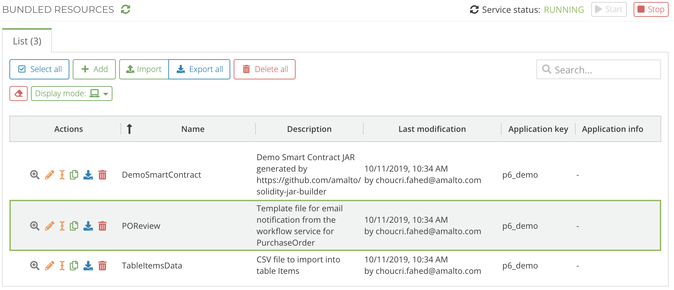Click the red eraser clear button

click(x=19, y=94)
